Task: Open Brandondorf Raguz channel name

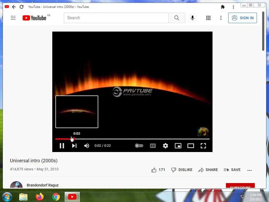Action: pyautogui.click(x=43, y=185)
